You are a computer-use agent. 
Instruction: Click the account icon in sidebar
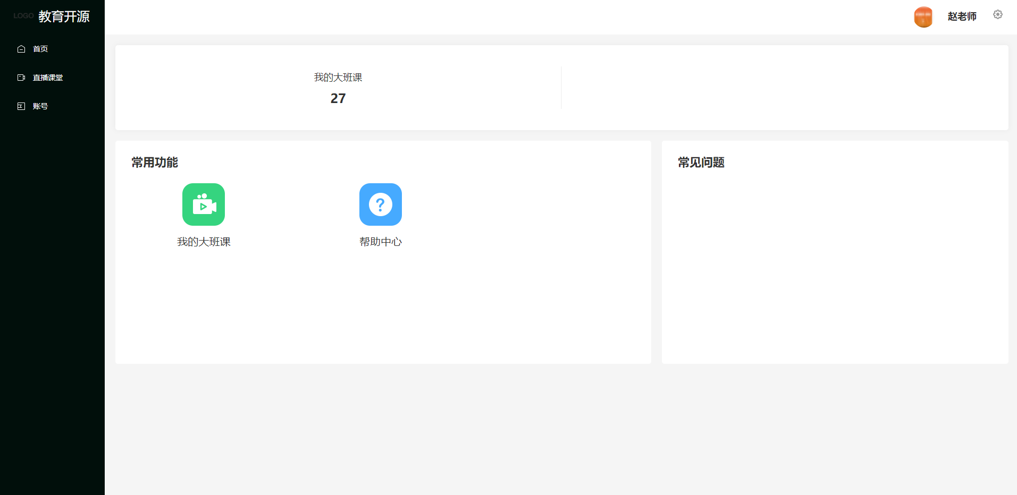(x=21, y=106)
